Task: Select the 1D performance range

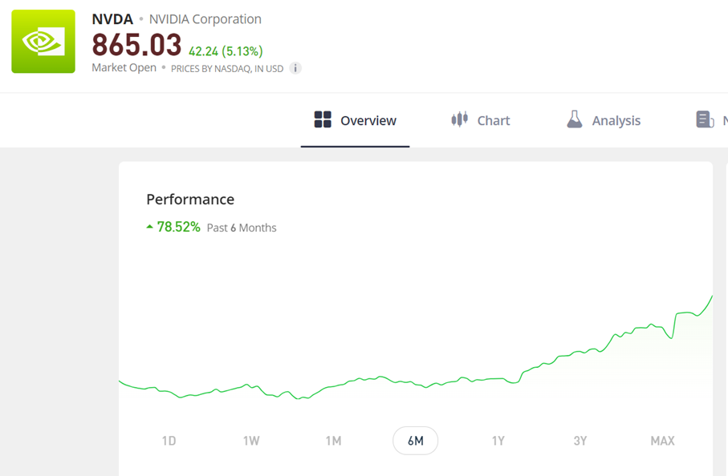Action: pyautogui.click(x=169, y=441)
